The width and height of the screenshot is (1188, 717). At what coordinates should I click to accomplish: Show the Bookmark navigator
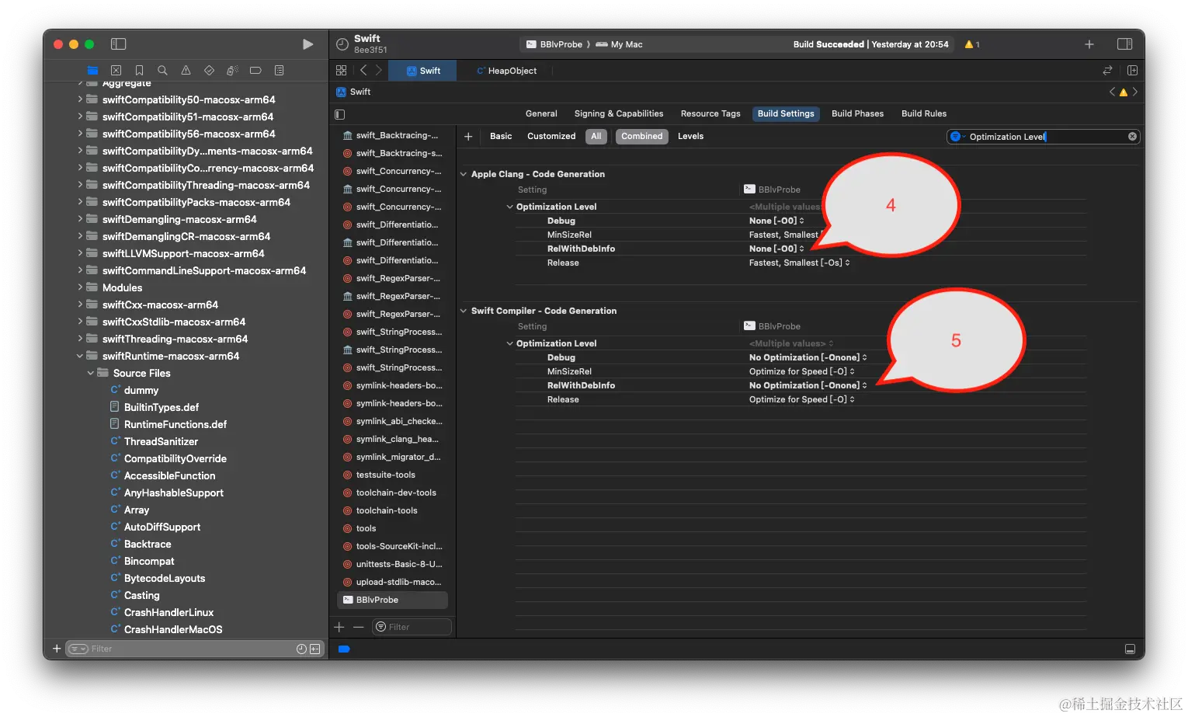tap(139, 71)
